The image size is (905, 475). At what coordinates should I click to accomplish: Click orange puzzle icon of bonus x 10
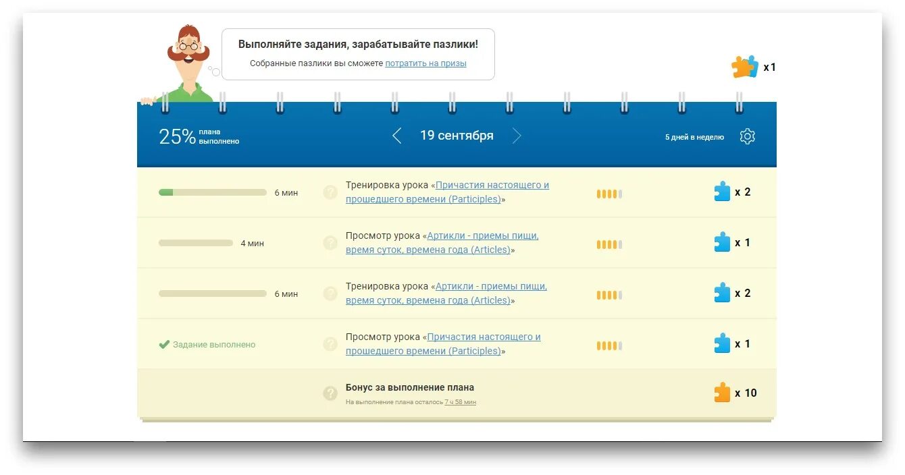pyautogui.click(x=723, y=393)
